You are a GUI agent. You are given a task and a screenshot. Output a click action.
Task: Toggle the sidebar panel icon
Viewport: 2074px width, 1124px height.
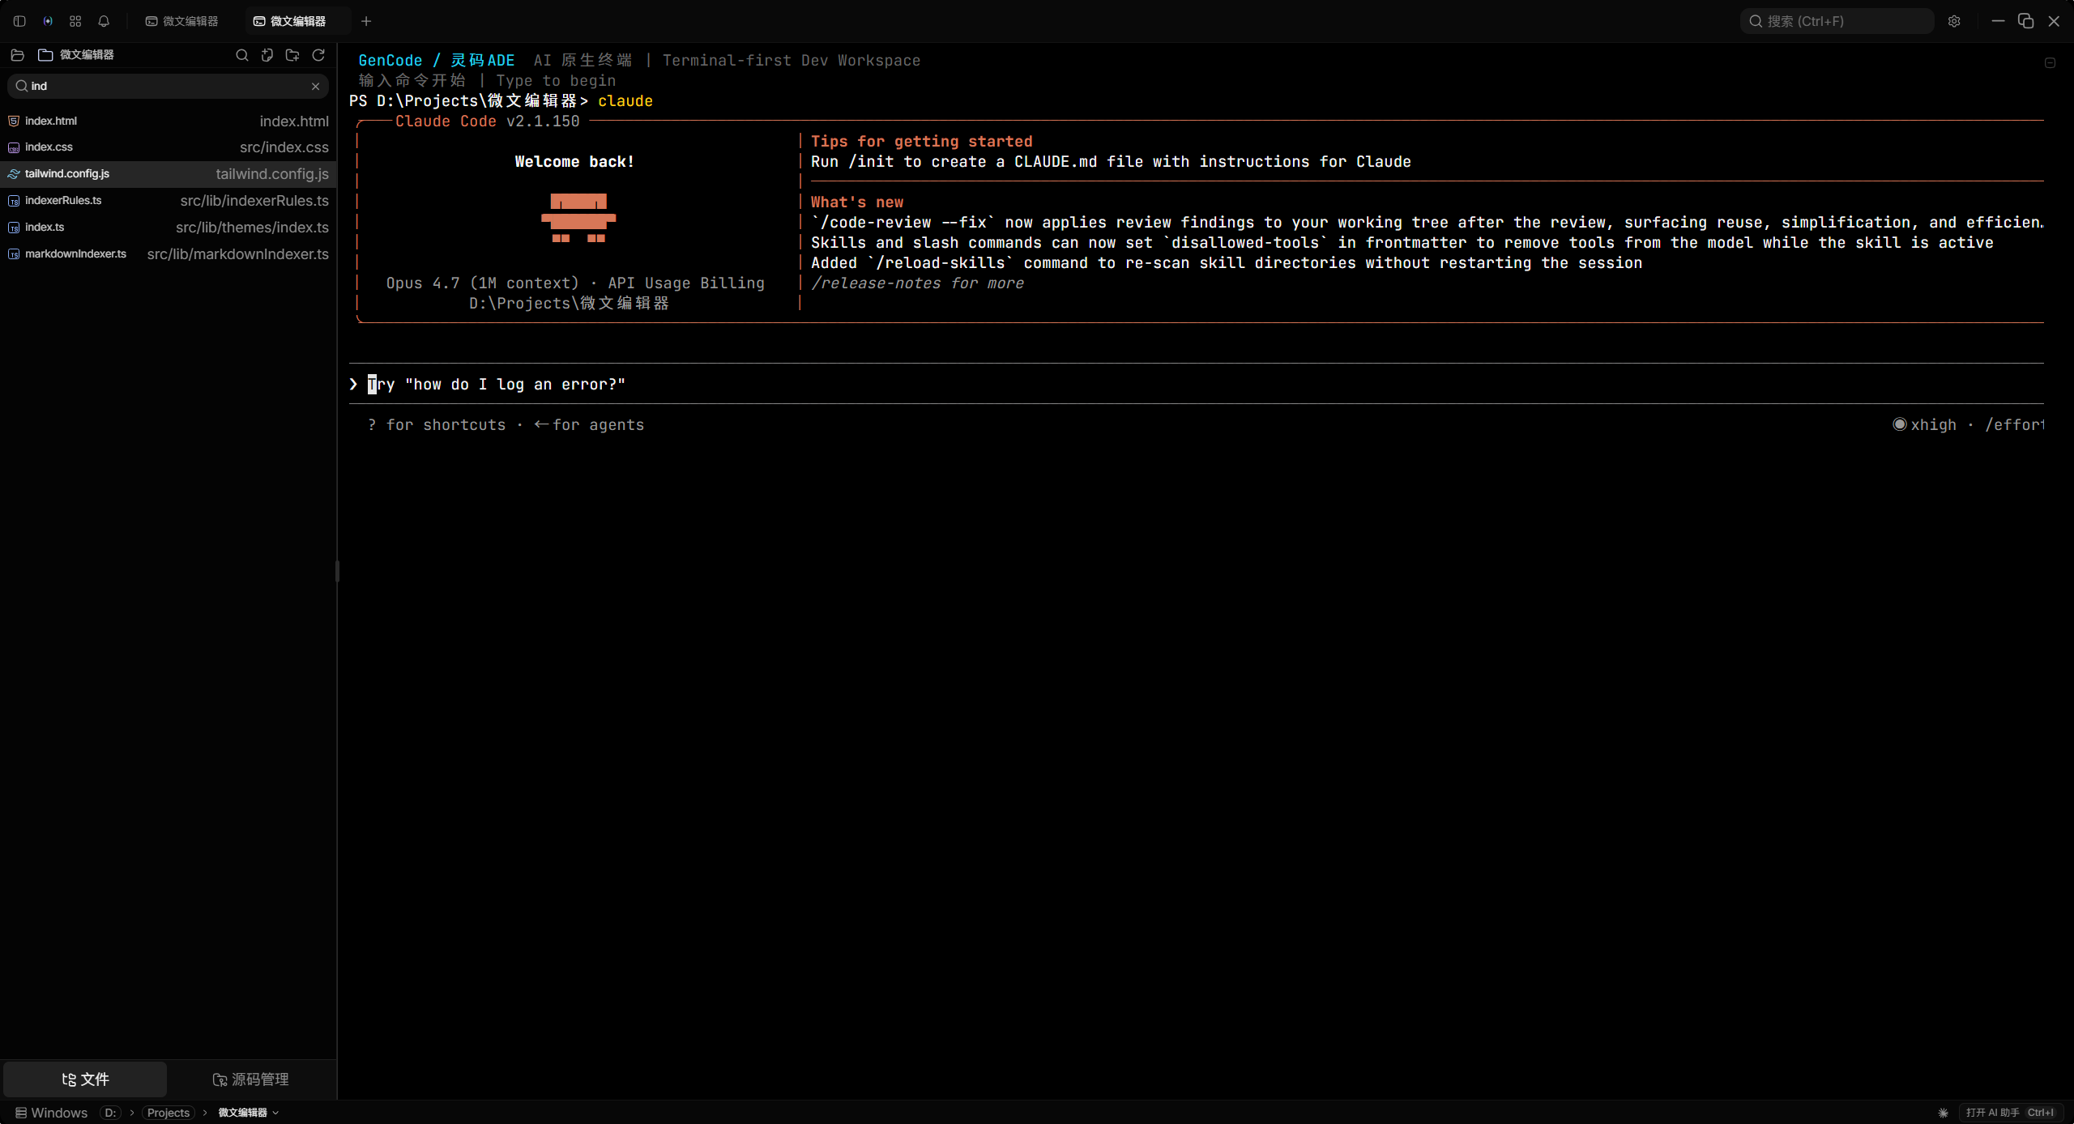coord(19,21)
